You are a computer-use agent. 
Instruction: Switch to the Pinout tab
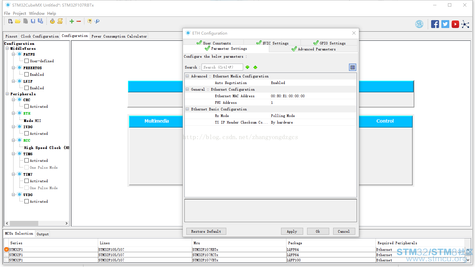[x=12, y=36]
